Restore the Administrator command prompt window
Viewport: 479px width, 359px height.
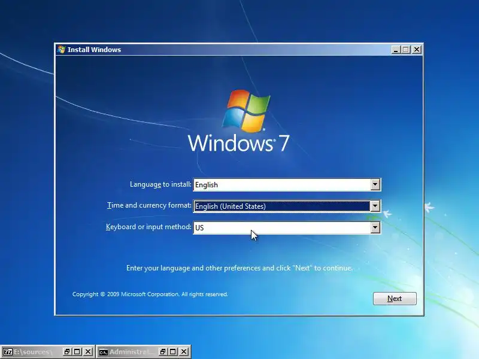tap(163, 352)
